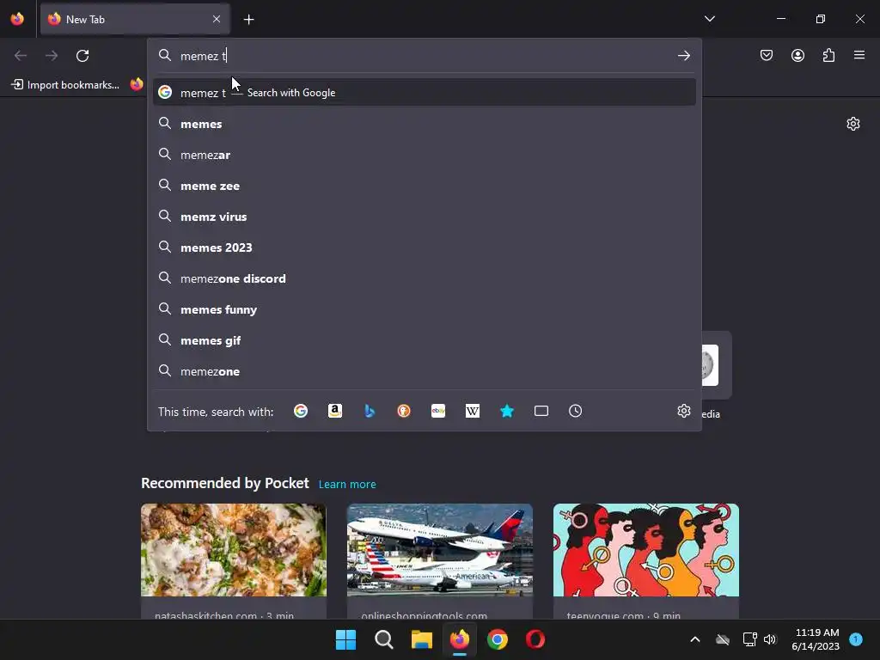Viewport: 880px width, 660px height.
Task: Choose the 'meme zee' suggestion
Action: click(x=425, y=186)
